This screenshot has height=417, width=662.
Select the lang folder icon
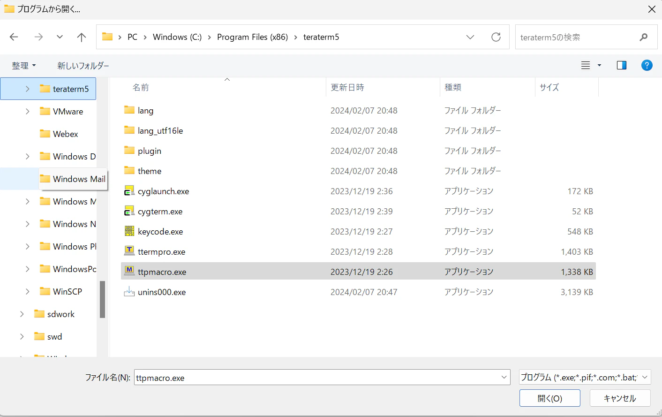coord(129,110)
